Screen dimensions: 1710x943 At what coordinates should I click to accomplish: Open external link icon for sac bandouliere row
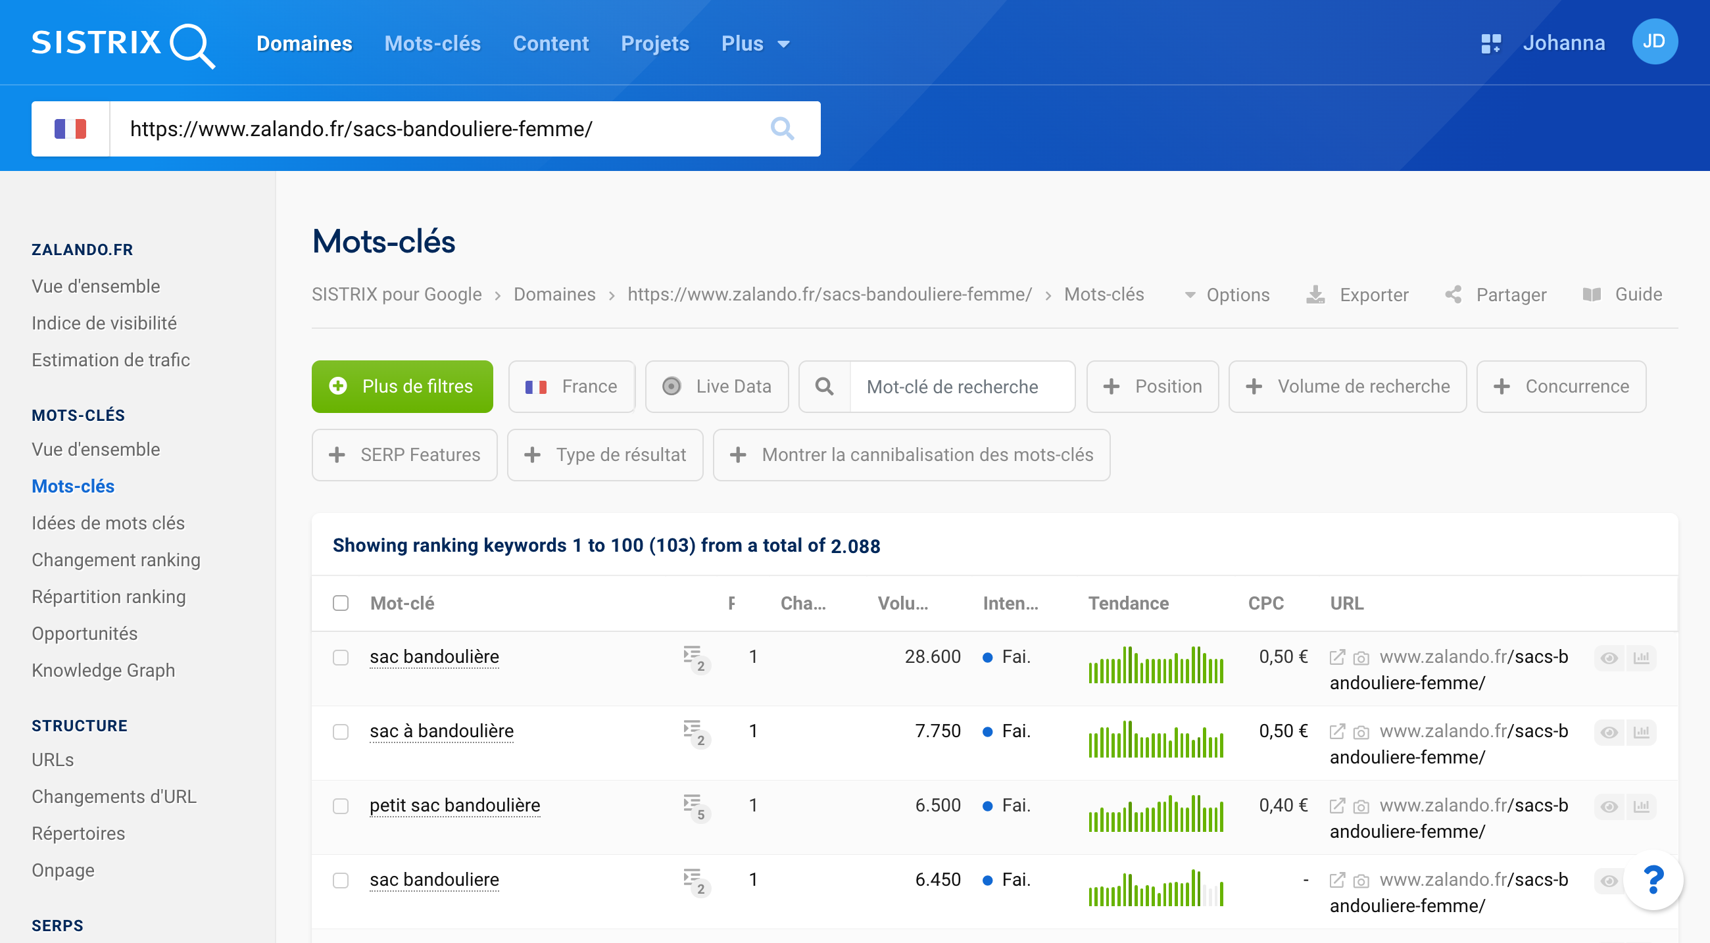[x=1337, y=880]
